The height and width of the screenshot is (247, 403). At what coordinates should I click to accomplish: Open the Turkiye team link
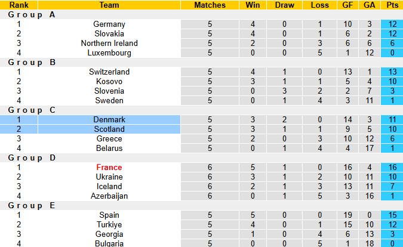pos(109,224)
